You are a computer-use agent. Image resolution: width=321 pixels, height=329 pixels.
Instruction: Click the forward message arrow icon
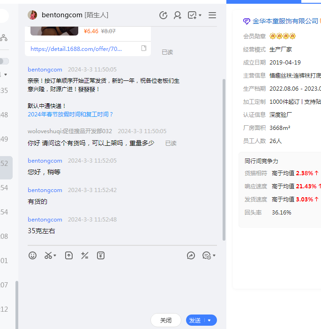coord(191,255)
